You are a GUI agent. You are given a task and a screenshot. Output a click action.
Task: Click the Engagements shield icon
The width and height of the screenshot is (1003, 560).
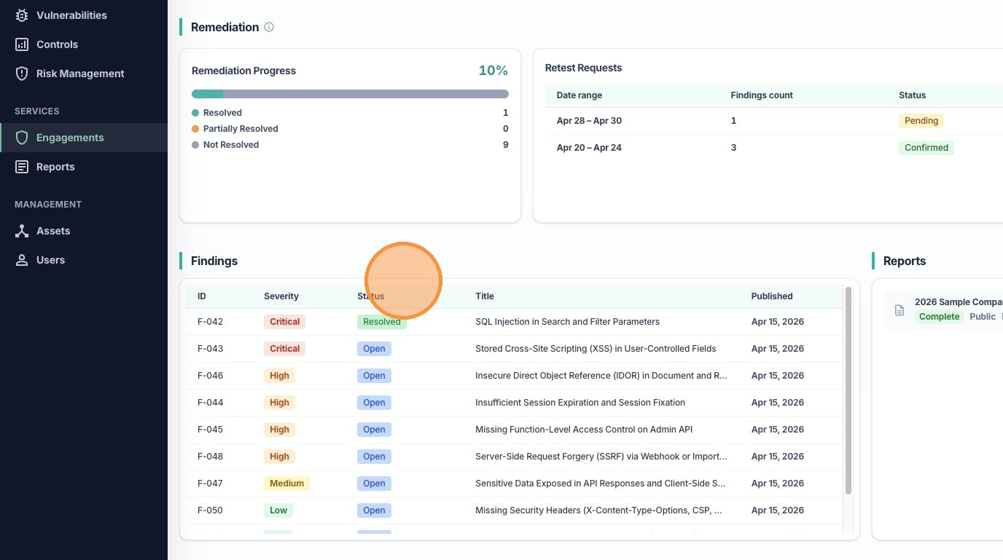click(x=22, y=138)
